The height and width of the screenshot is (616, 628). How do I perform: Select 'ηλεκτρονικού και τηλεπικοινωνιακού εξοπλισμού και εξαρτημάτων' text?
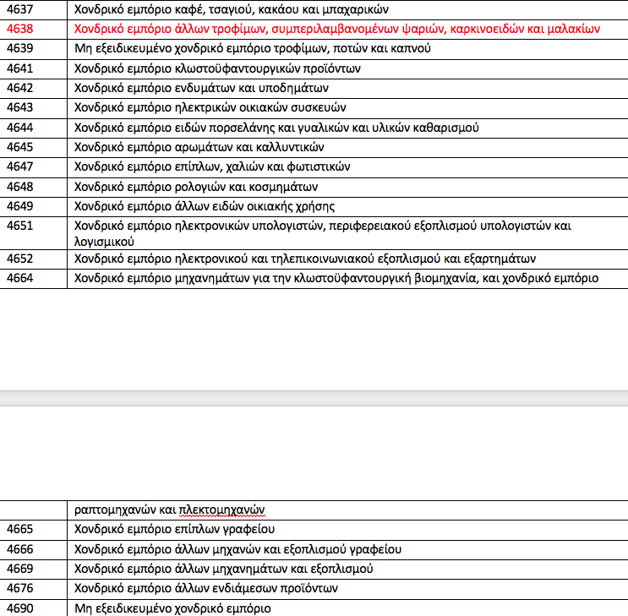point(356,259)
